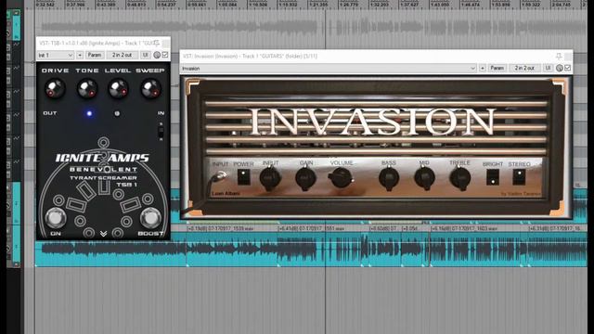Toggle the BRIGHT switch on Invasion amp
The height and width of the screenshot is (334, 594).
[x=493, y=177]
